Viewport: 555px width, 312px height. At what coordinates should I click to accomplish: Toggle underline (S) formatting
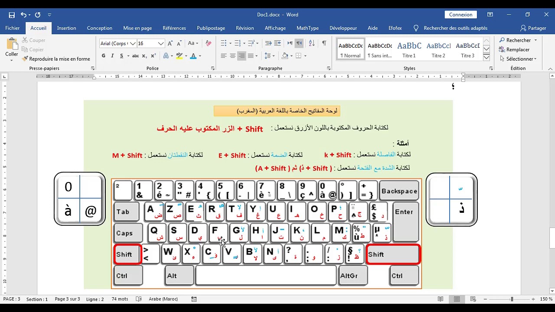[x=121, y=56]
